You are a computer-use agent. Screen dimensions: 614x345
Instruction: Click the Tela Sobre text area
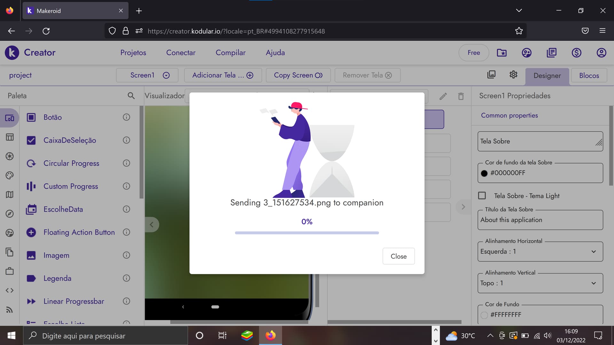point(540,141)
